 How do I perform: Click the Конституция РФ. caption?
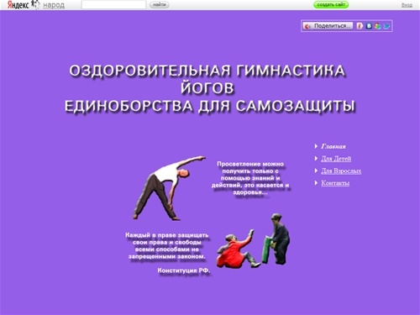184,270
